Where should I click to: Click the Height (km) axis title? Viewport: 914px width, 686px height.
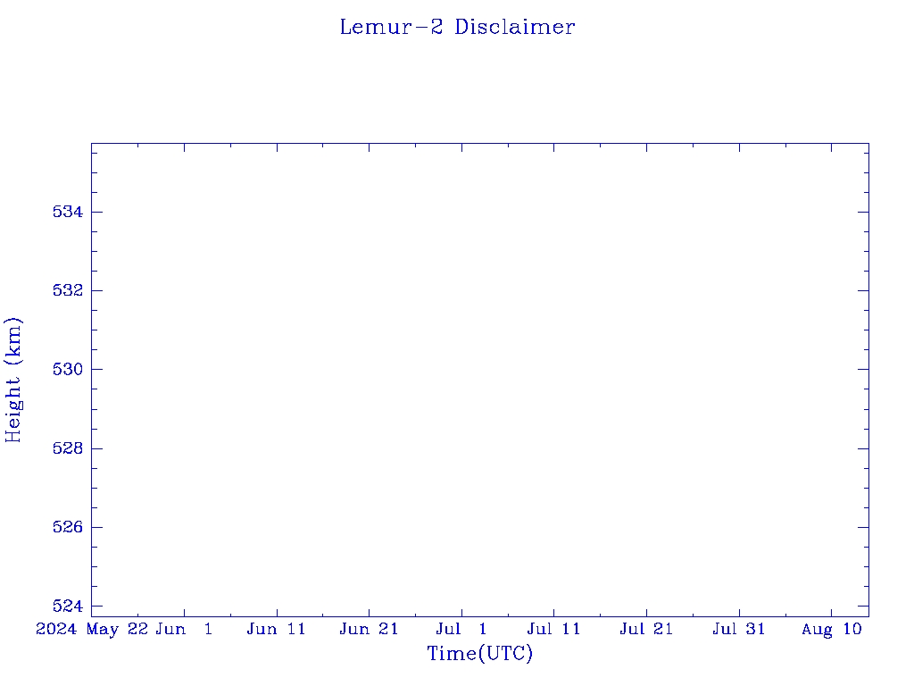pos(13,380)
